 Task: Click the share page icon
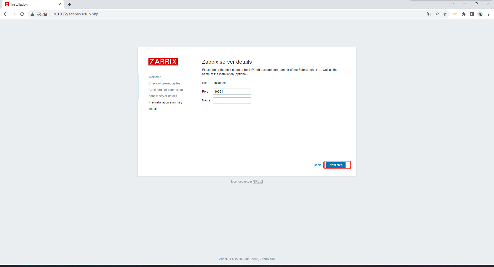point(437,14)
